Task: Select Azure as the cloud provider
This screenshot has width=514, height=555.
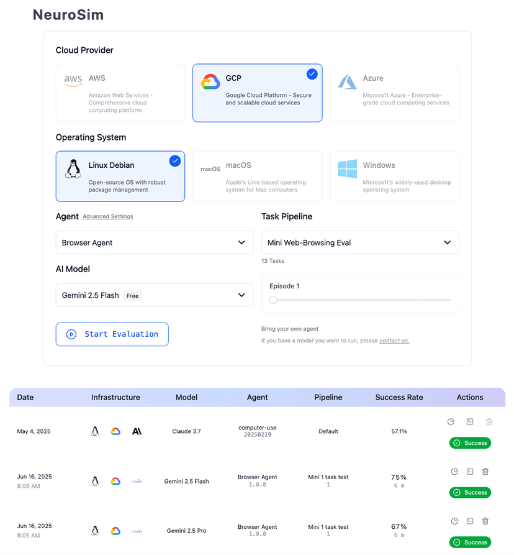Action: 394,93
